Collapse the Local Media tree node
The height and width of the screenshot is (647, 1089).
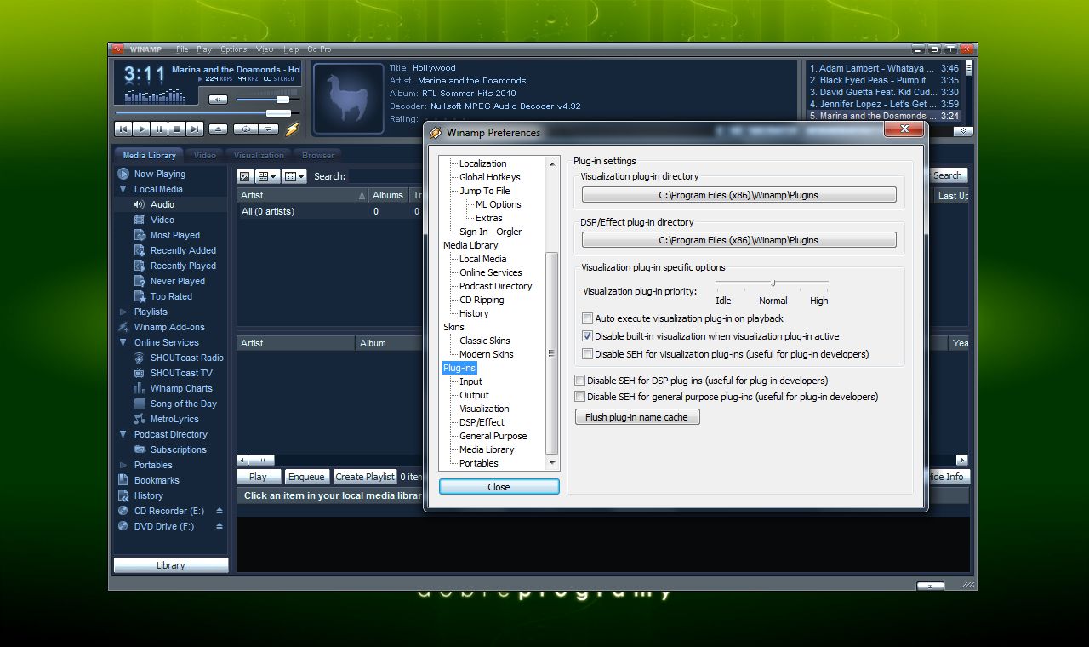point(123,189)
